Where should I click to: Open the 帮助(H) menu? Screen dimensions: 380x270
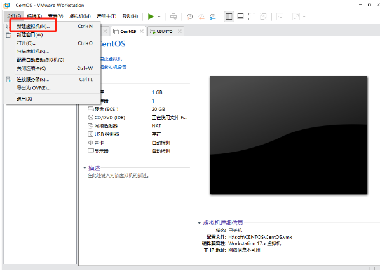130,17
